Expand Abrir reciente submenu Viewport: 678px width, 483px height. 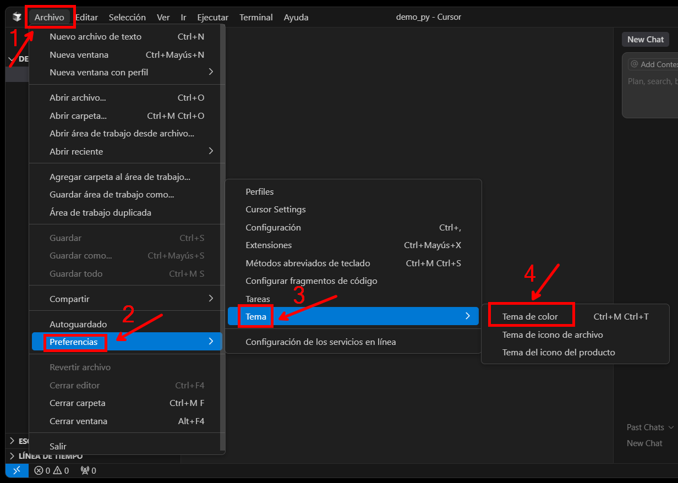click(x=127, y=151)
